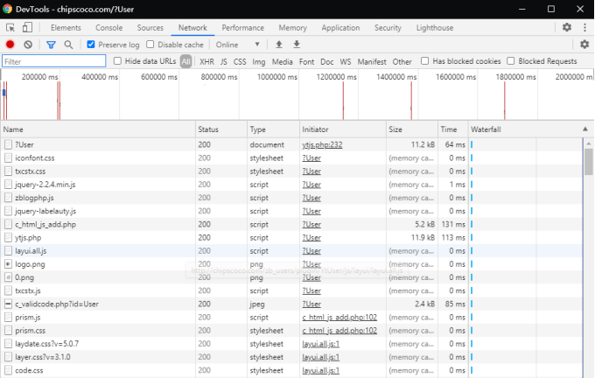Switch to the Sources tab

click(150, 28)
